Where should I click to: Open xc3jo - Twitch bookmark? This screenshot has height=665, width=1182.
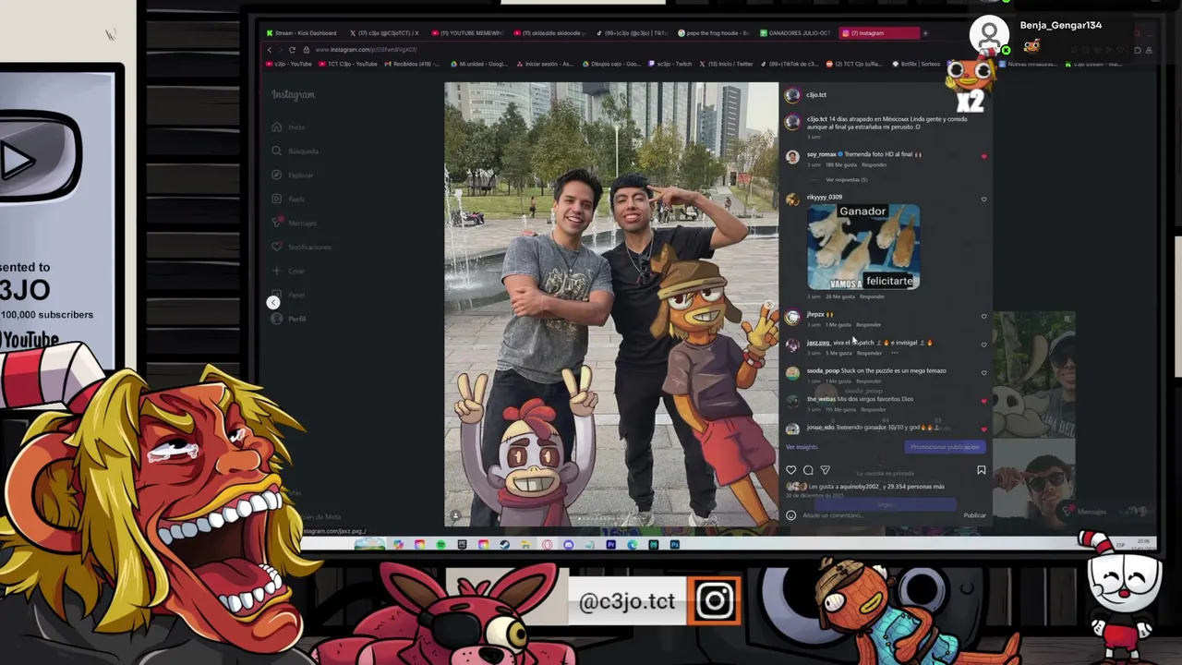[x=670, y=64]
